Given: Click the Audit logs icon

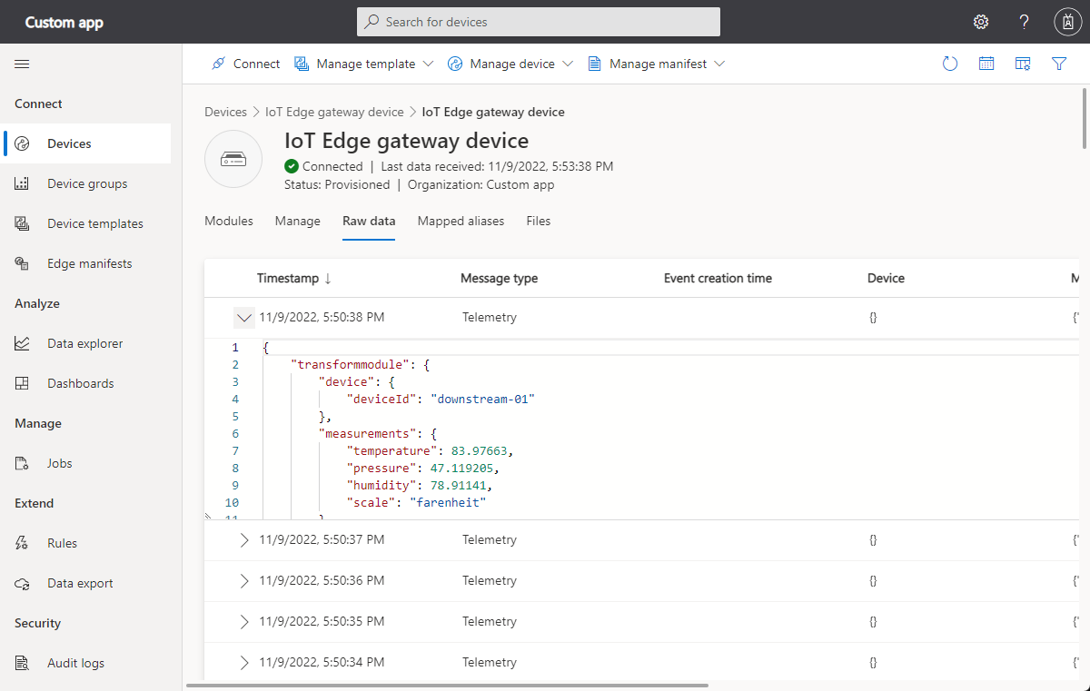Looking at the screenshot, I should [23, 663].
